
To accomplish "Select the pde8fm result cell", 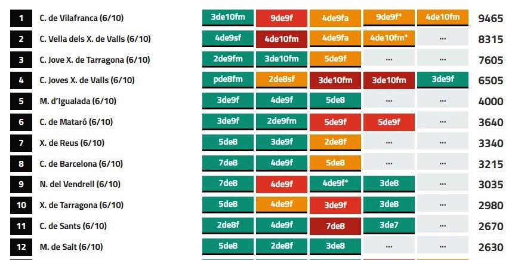I will click(227, 80).
